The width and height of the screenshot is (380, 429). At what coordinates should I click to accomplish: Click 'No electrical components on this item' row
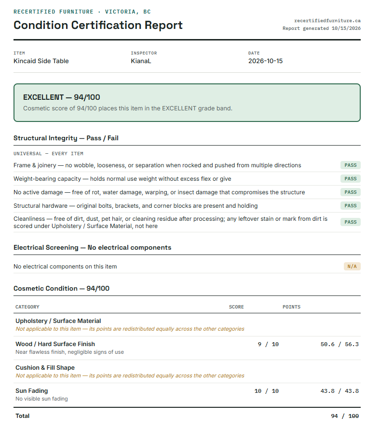click(187, 267)
